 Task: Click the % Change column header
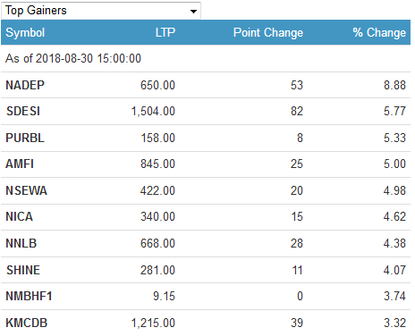[379, 32]
